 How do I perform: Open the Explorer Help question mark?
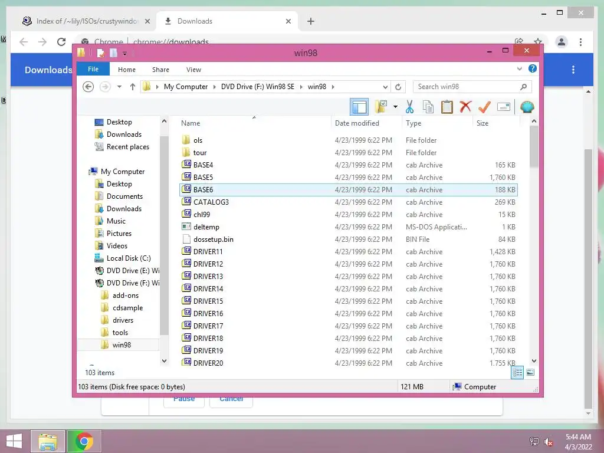pyautogui.click(x=533, y=68)
